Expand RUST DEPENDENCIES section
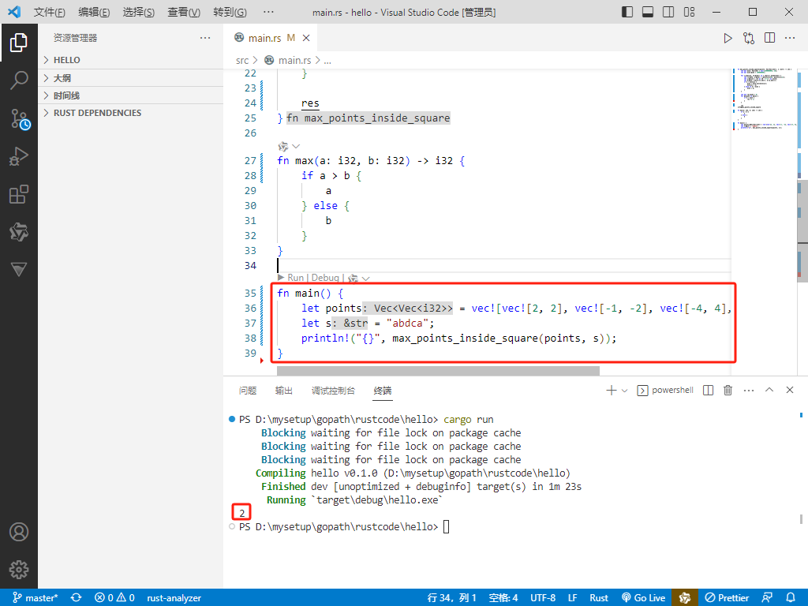The height and width of the screenshot is (606, 808). [131, 113]
